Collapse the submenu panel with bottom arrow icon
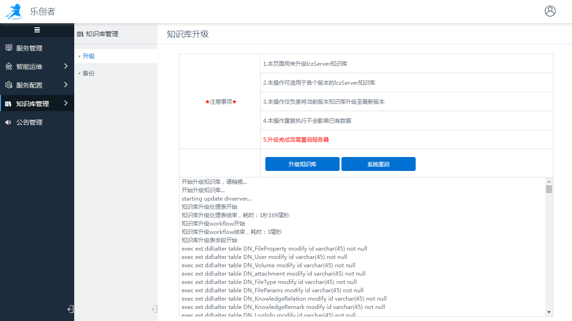 point(154,309)
